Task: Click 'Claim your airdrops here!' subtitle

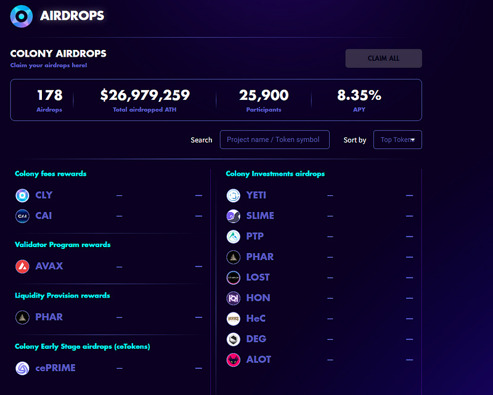Action: 49,65
